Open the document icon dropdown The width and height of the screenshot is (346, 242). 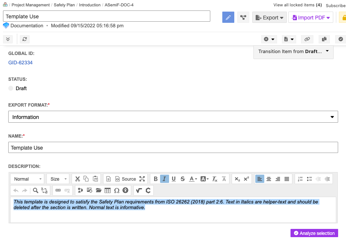pos(289,39)
